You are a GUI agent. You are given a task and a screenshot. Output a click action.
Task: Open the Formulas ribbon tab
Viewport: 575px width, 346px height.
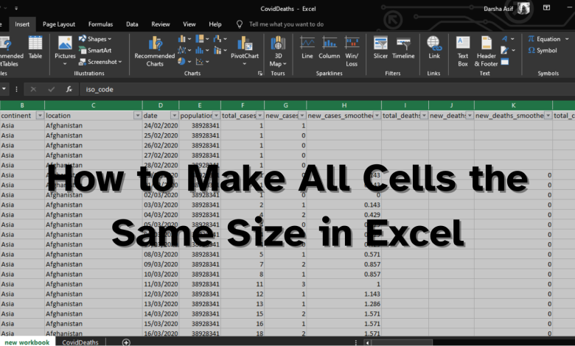(x=100, y=24)
